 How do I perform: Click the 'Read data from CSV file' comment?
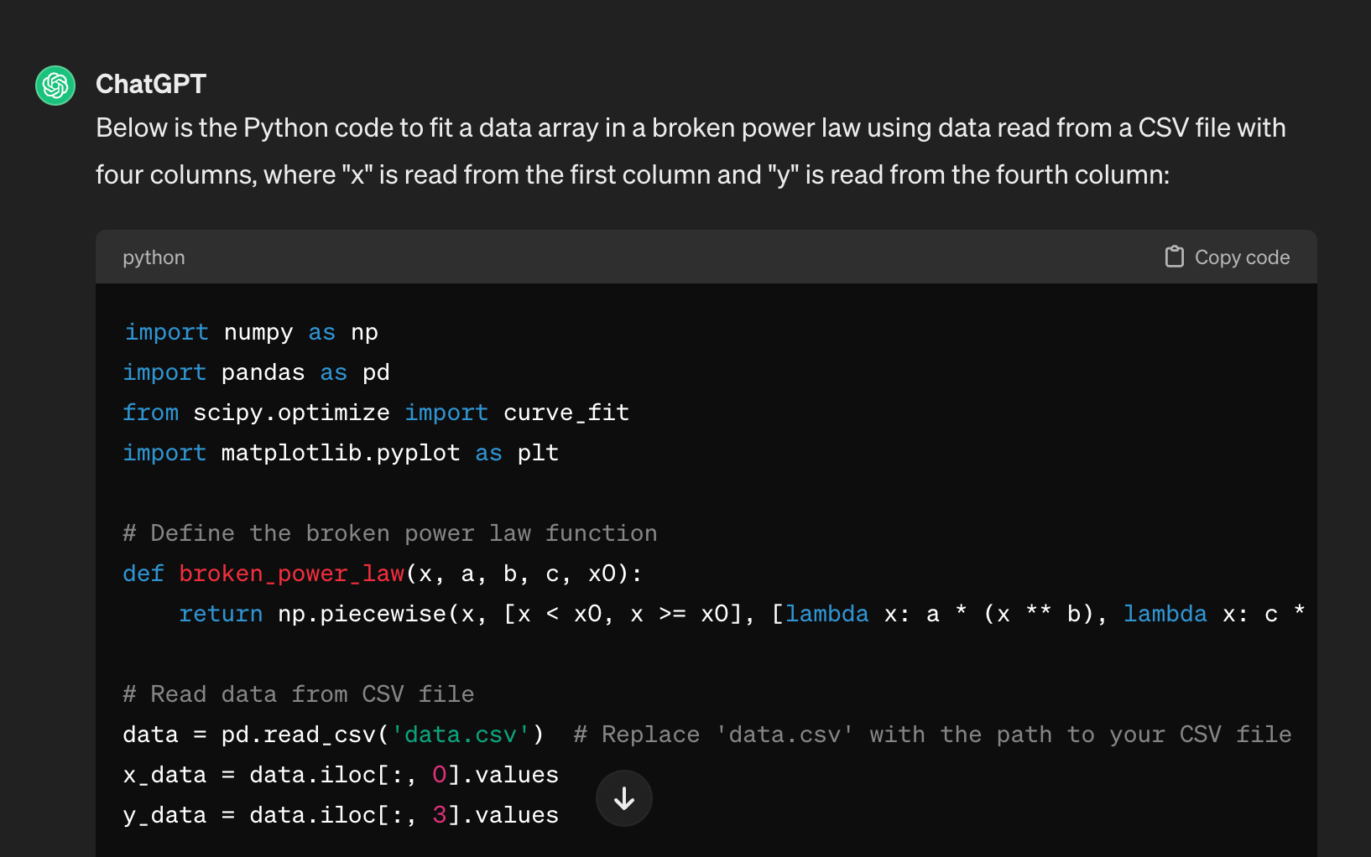coord(299,694)
